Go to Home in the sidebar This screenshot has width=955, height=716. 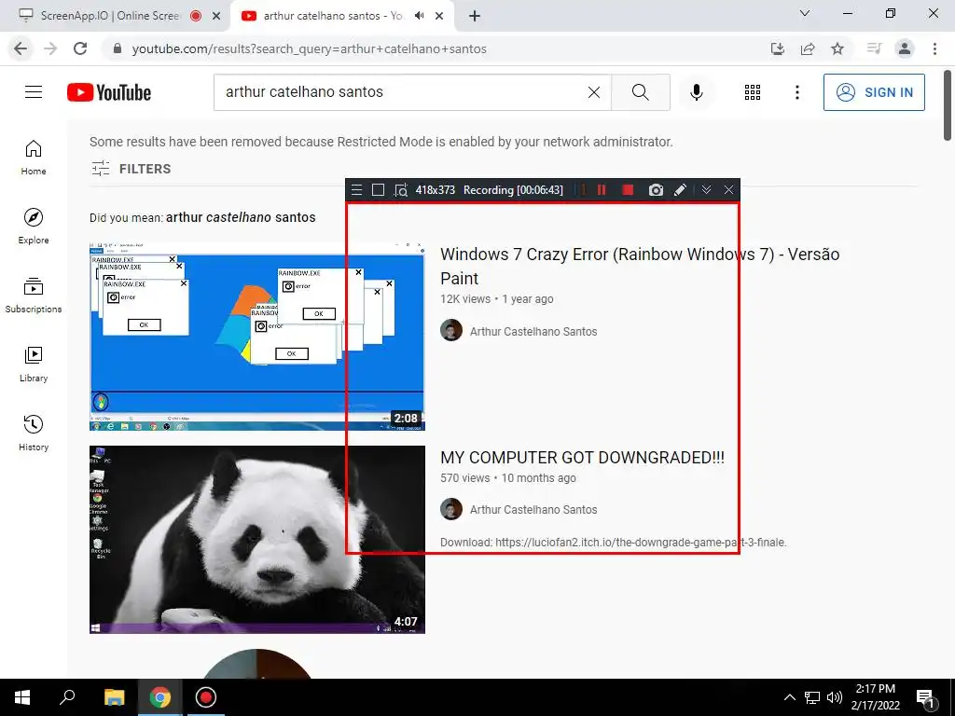point(34,158)
